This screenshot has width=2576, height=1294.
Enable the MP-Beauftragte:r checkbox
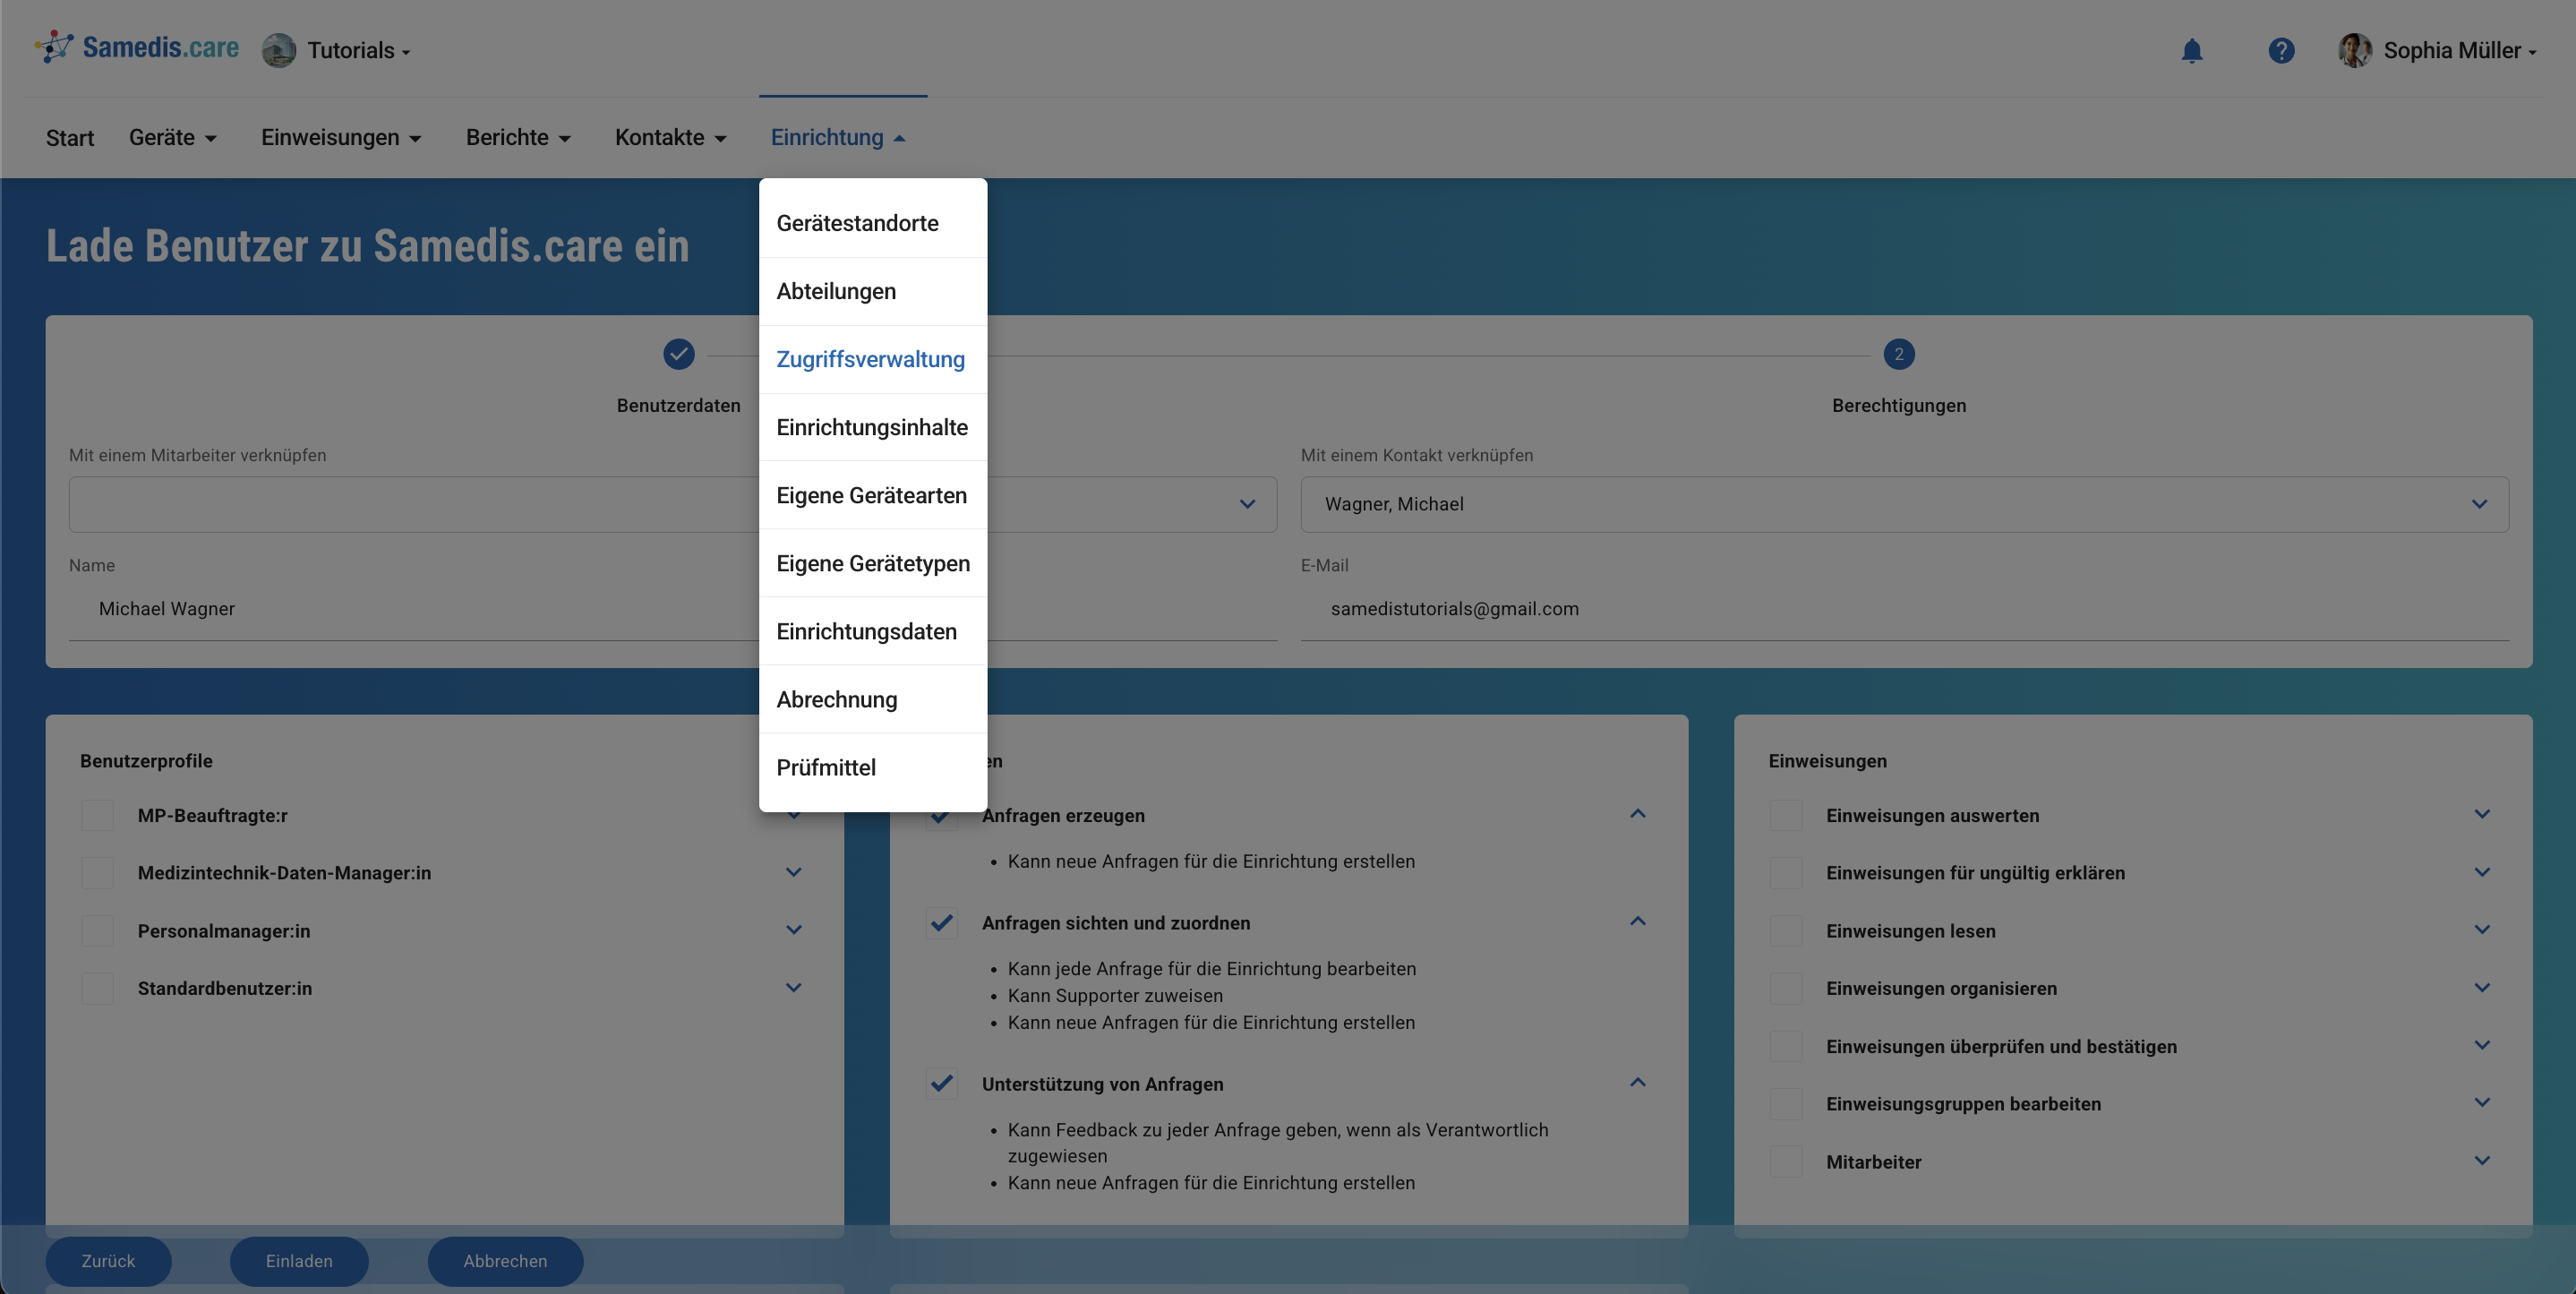point(97,816)
